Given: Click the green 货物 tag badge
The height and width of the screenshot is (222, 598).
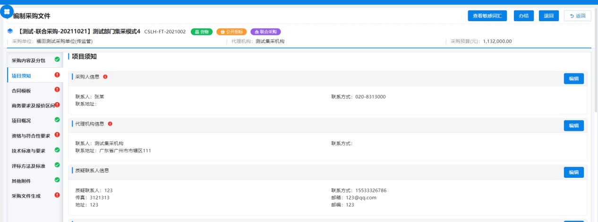Looking at the screenshot, I should point(202,32).
